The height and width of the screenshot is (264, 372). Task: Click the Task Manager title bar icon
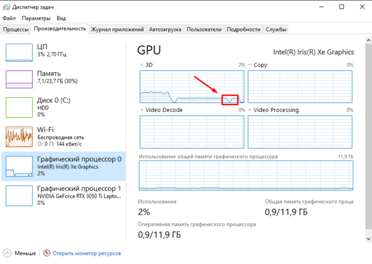click(6, 6)
